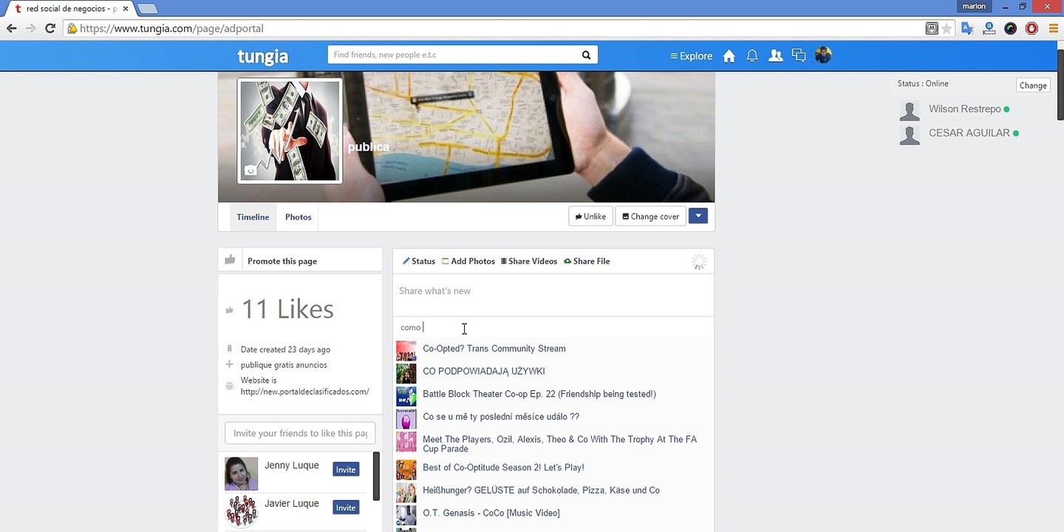This screenshot has height=532, width=1064.
Task: Click the red circular extension icon
Action: coord(1031,29)
